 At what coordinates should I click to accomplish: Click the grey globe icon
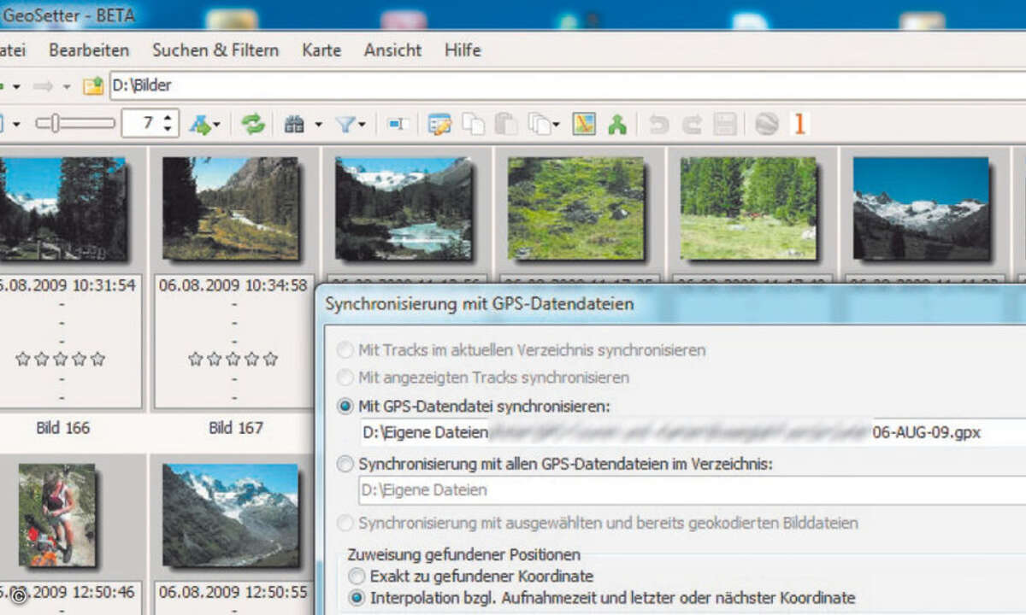(767, 125)
